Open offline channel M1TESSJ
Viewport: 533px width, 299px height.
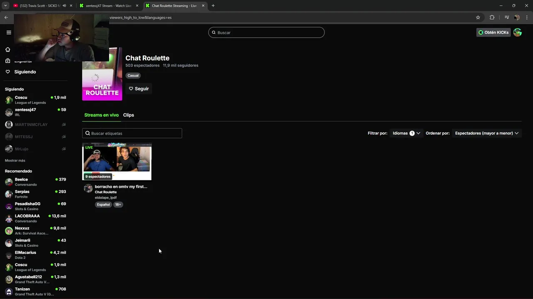pos(35,137)
